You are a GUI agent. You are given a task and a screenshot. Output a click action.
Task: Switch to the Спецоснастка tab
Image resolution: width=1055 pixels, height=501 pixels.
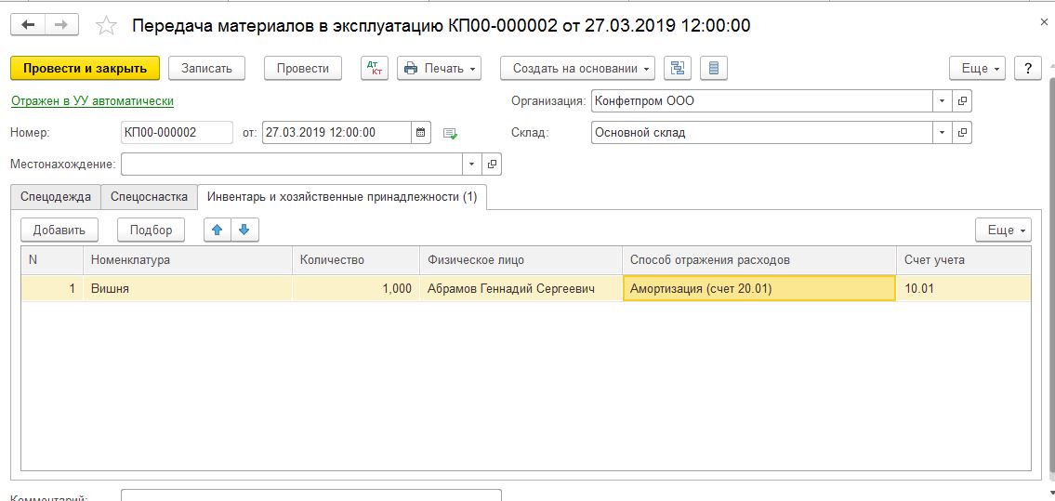point(149,196)
